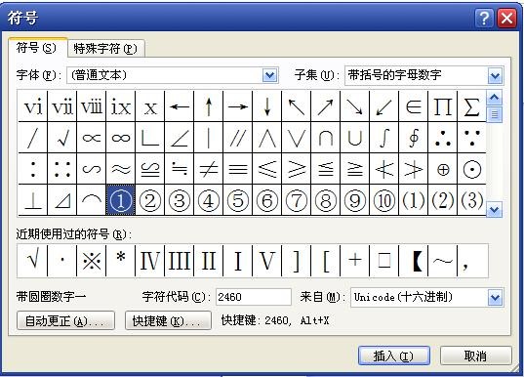Choose the integral ∫ symbol
This screenshot has height=377, width=524.
pos(384,138)
